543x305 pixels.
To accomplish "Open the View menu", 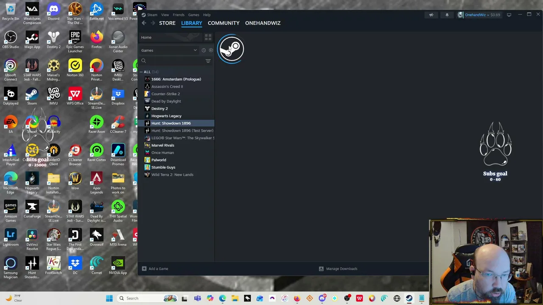I will pos(165,15).
